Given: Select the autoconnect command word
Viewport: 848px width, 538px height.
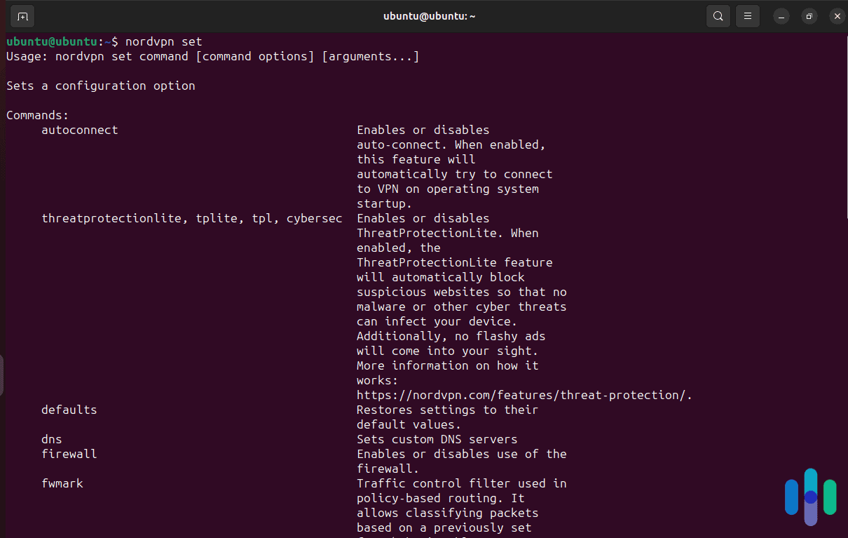Looking at the screenshot, I should pos(79,130).
